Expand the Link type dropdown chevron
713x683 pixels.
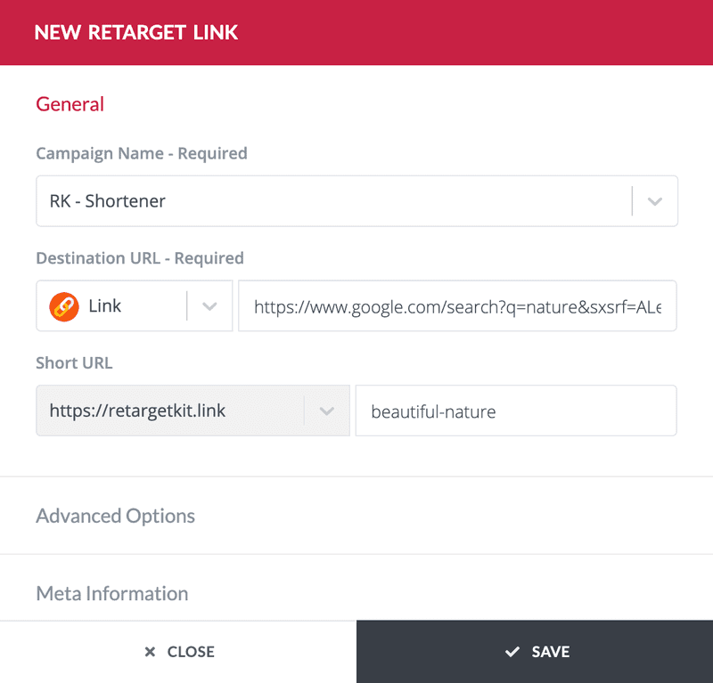pyautogui.click(x=209, y=306)
